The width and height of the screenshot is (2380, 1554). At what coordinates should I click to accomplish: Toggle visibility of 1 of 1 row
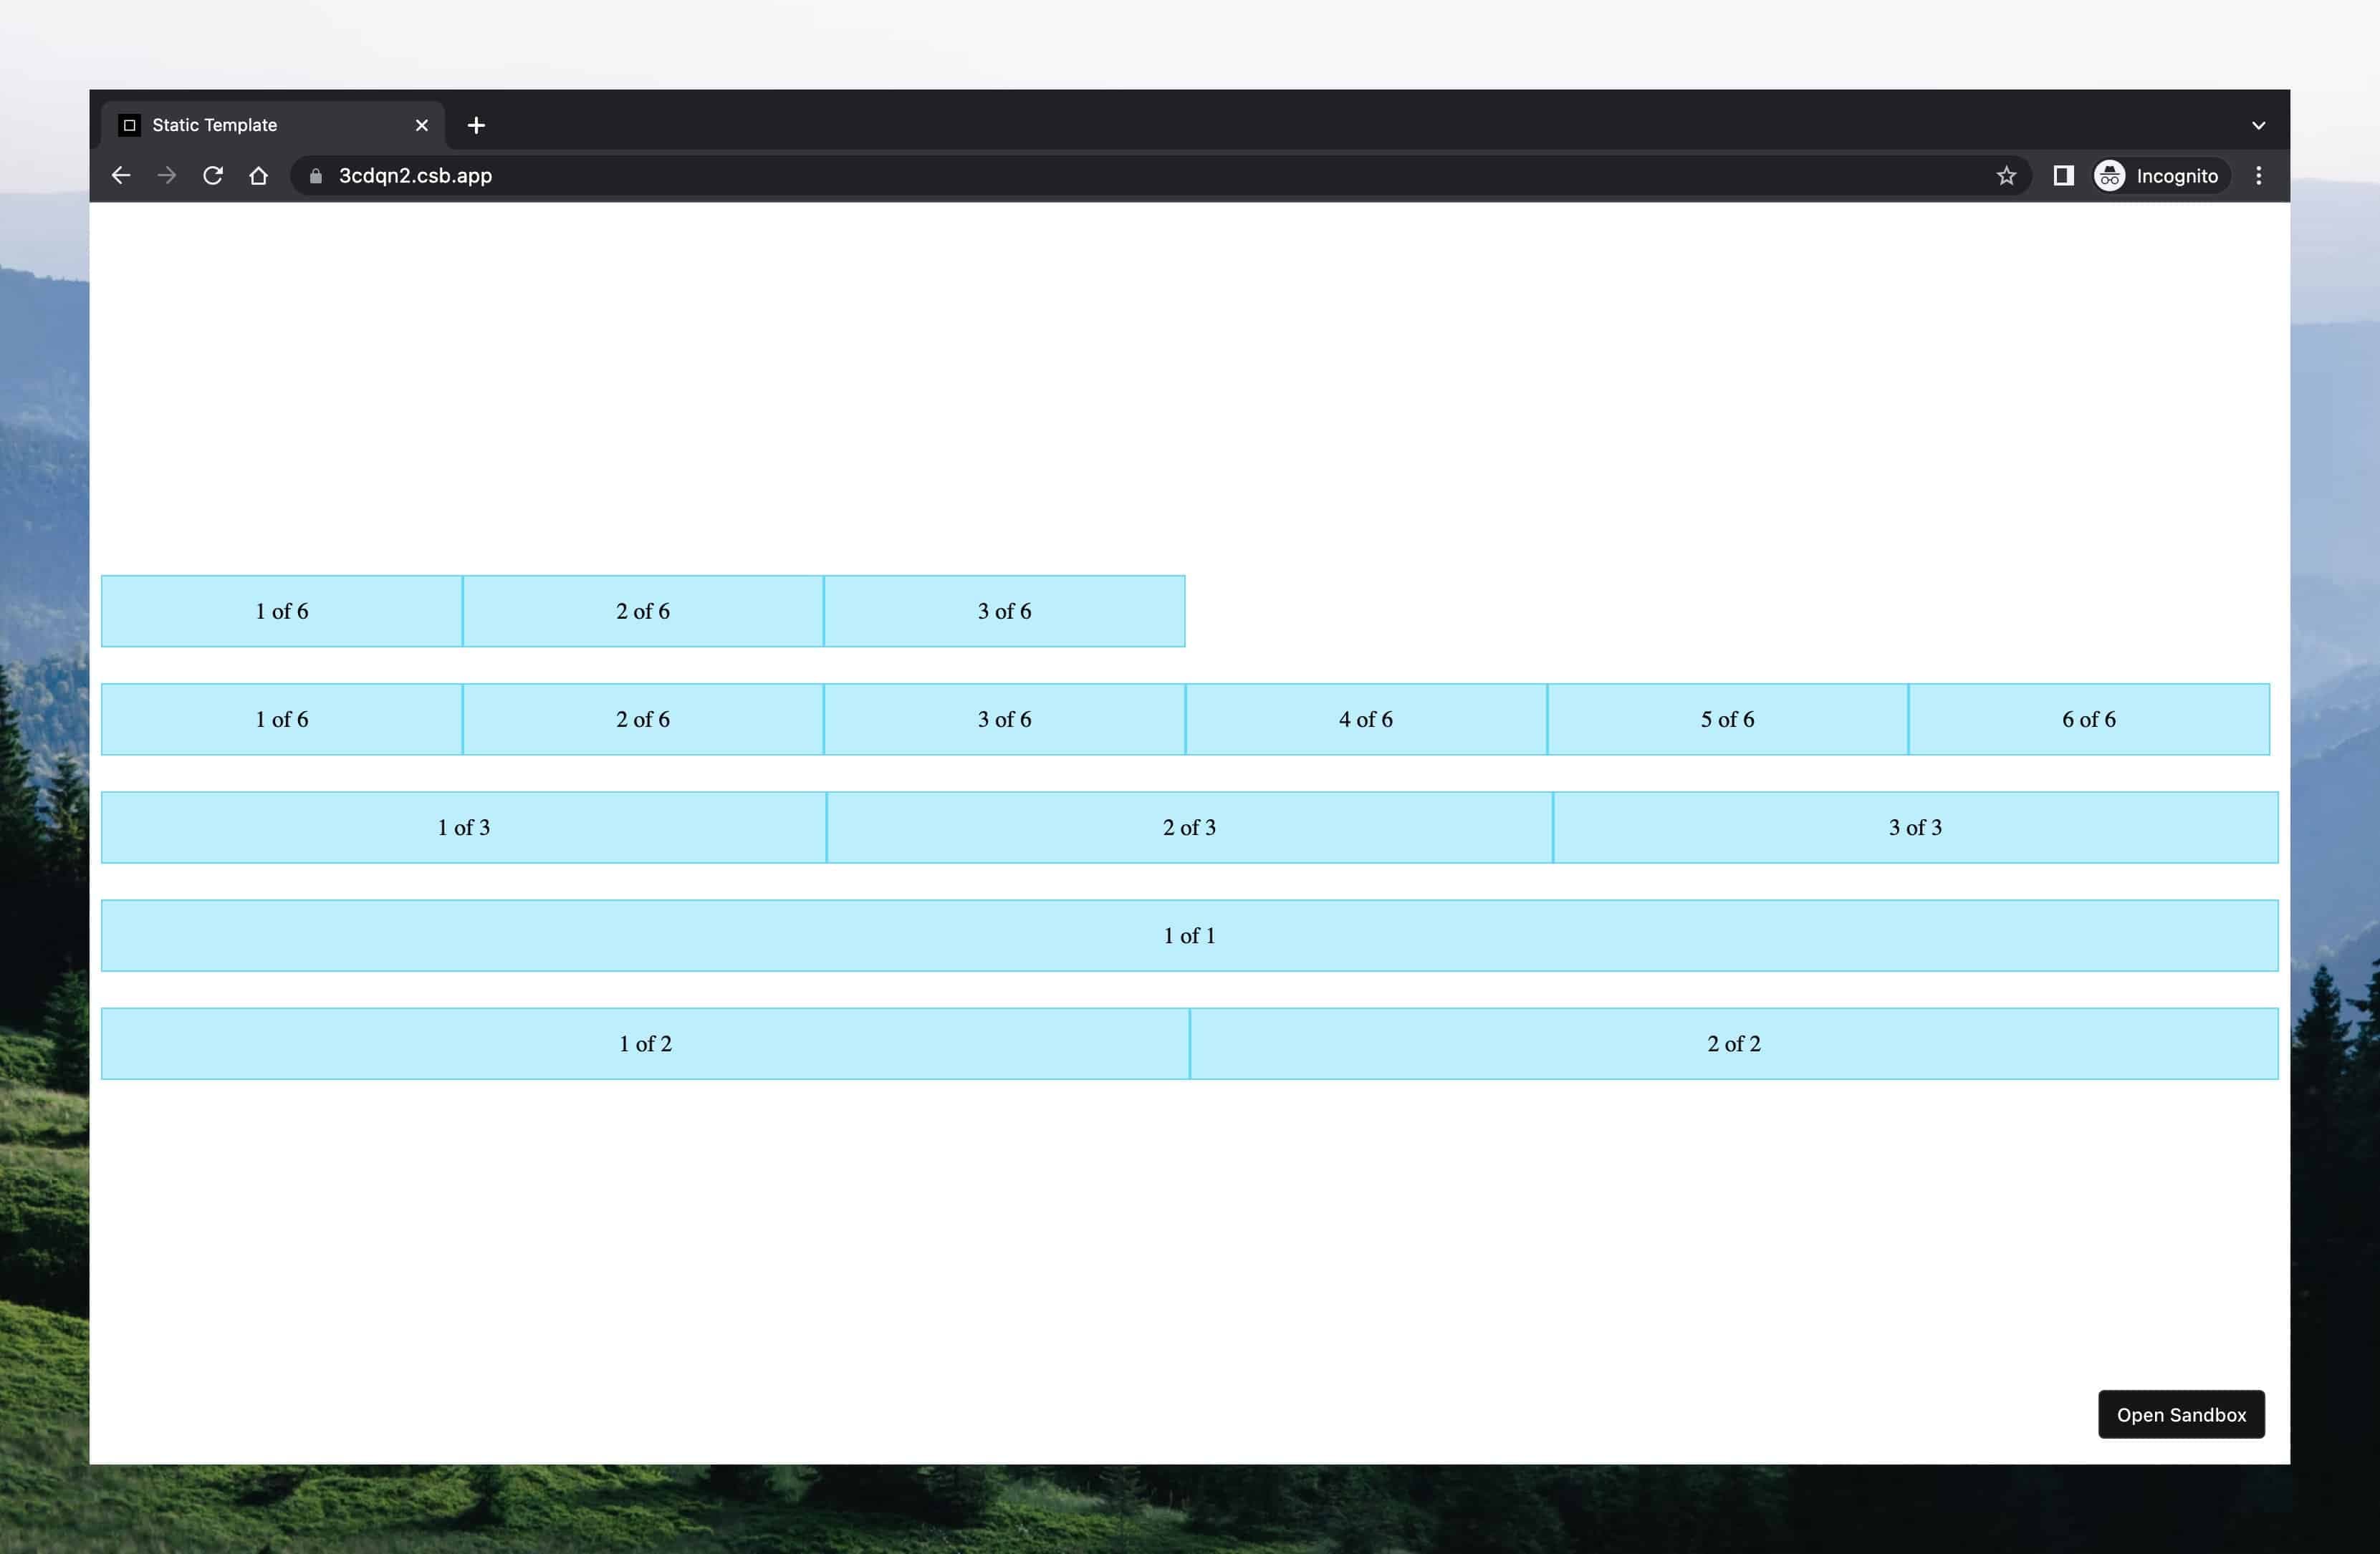(x=1190, y=935)
